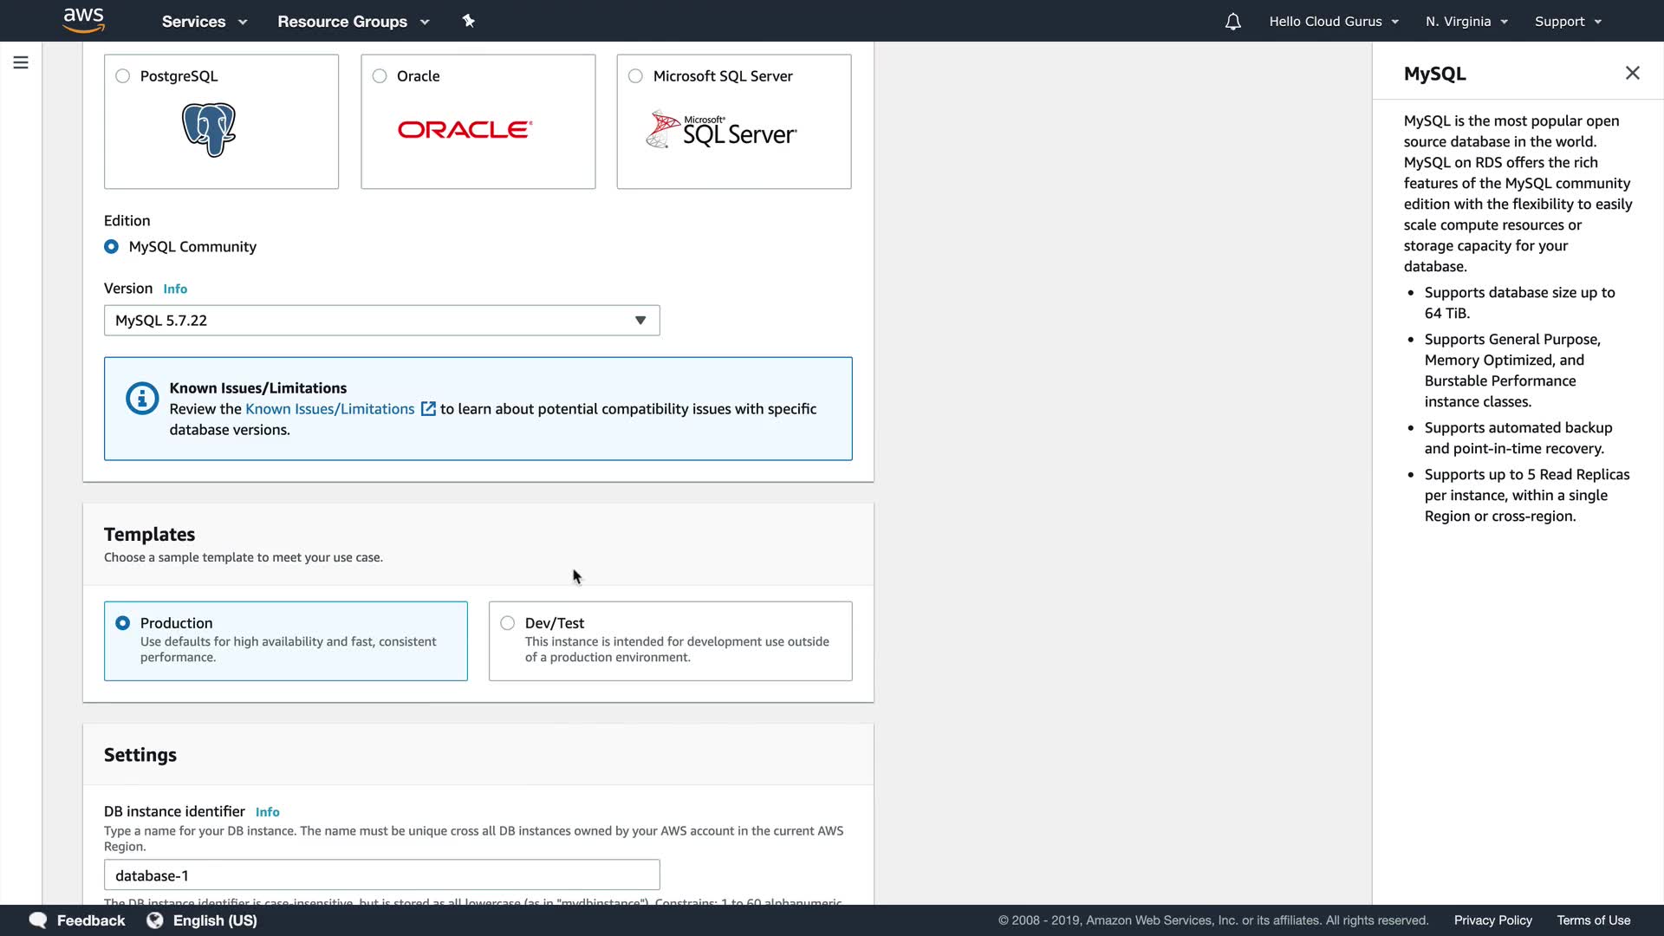Open the Support menu

(x=1567, y=22)
